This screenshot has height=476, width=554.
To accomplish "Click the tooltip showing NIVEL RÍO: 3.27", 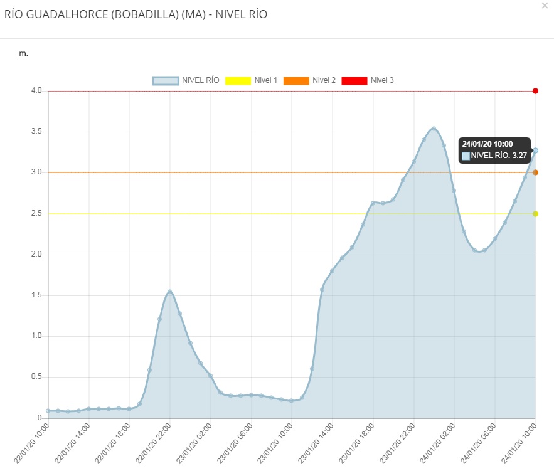I will point(494,151).
